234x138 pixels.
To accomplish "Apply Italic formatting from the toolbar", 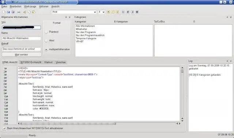I will click(113, 12).
